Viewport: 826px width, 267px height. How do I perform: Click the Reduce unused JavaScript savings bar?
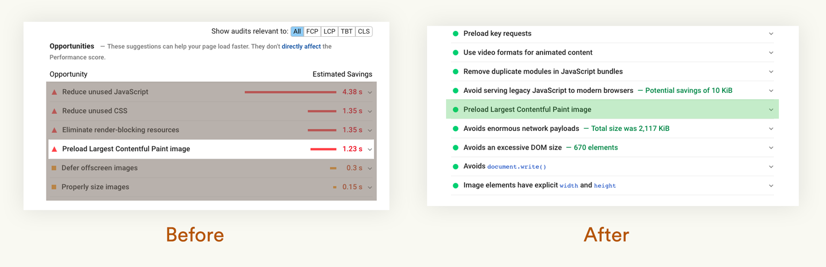coord(290,92)
